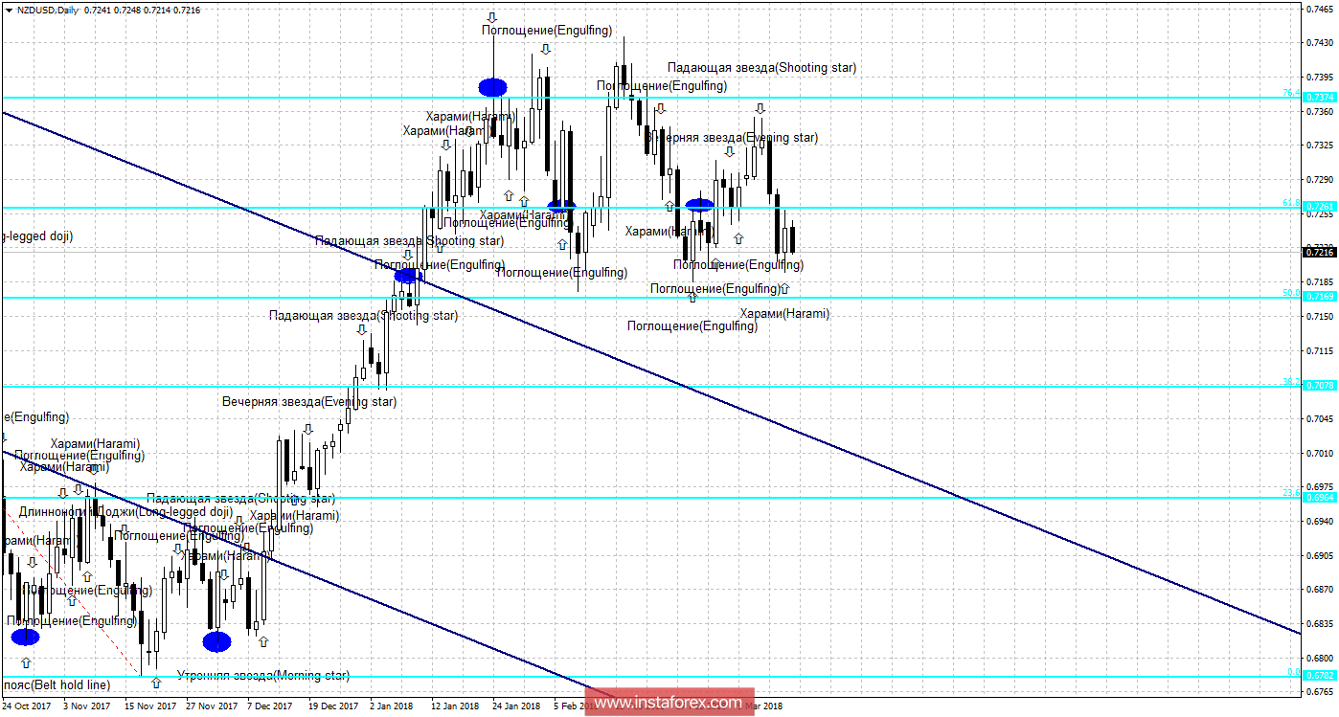1339x717 pixels.
Task: Select the up arrow above the rightmost Harami label
Action: pos(784,288)
